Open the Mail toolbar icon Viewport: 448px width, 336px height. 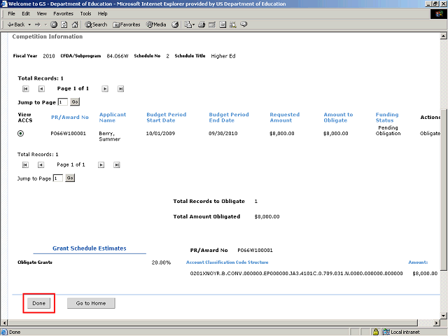tap(189, 24)
